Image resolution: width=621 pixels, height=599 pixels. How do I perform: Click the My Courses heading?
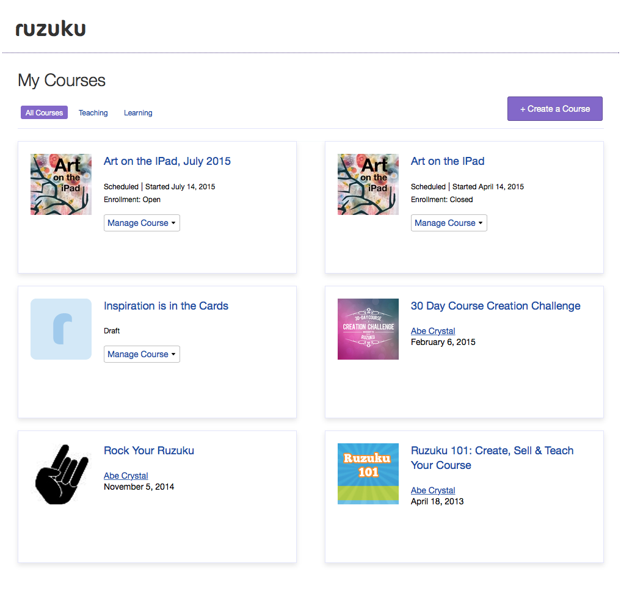coord(62,81)
